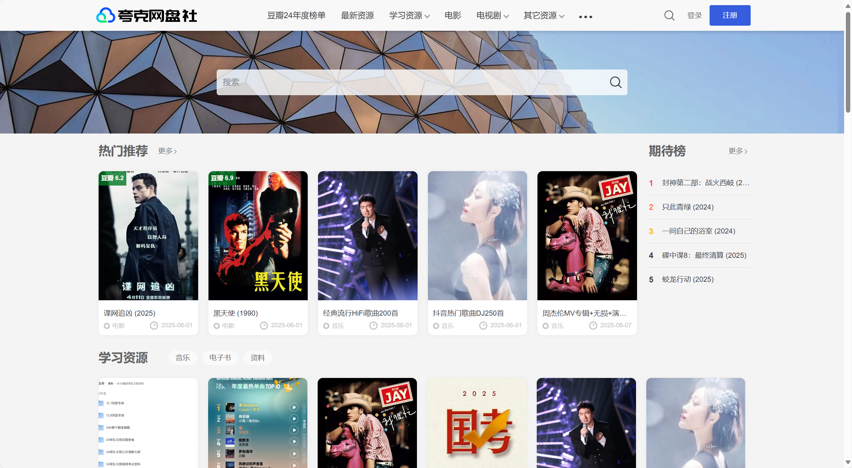The width and height of the screenshot is (852, 468).
Task: Select the 电子书 tab
Action: [x=220, y=358]
